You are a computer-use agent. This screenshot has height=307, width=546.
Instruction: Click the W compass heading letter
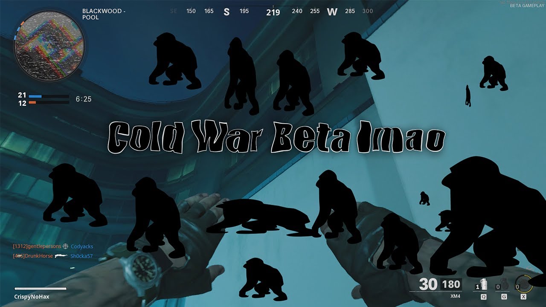pos(332,12)
